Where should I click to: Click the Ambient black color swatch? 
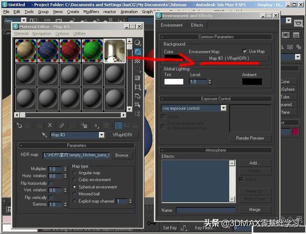point(252,81)
